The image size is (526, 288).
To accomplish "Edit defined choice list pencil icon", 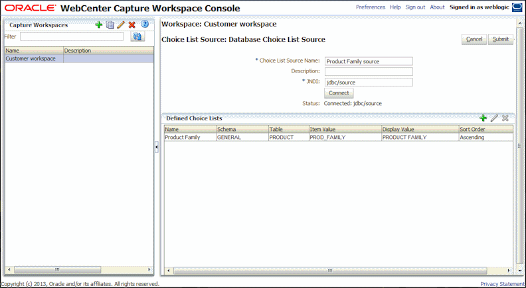I will click(494, 118).
